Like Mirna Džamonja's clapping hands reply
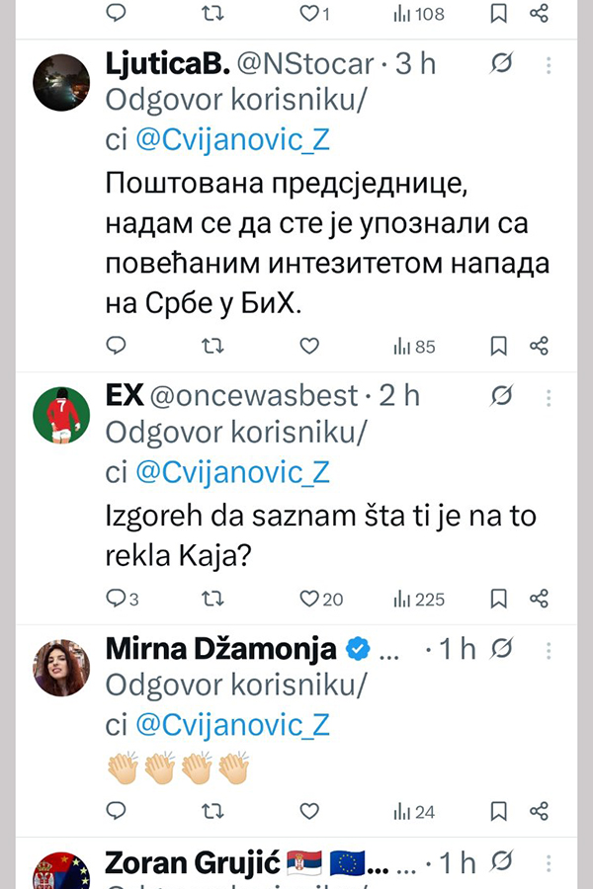 point(309,812)
